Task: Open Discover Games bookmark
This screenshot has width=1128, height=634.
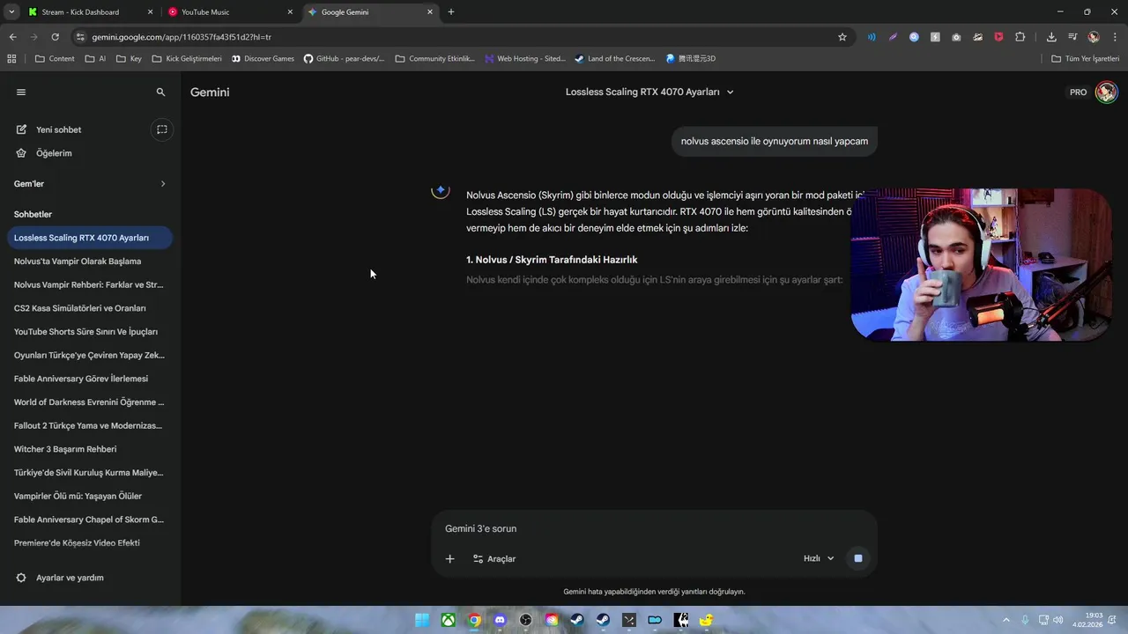Action: 263,59
